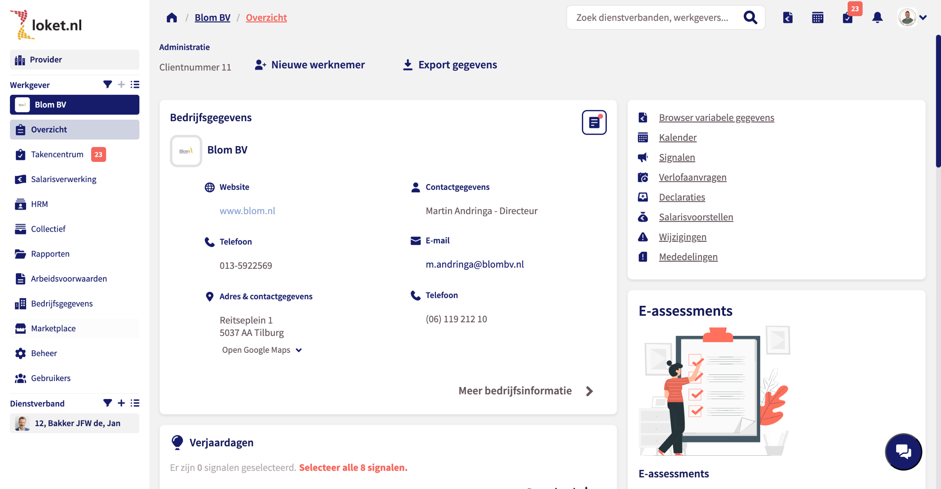Open Salarisverwerking in the sidebar
The image size is (941, 489).
click(x=64, y=179)
